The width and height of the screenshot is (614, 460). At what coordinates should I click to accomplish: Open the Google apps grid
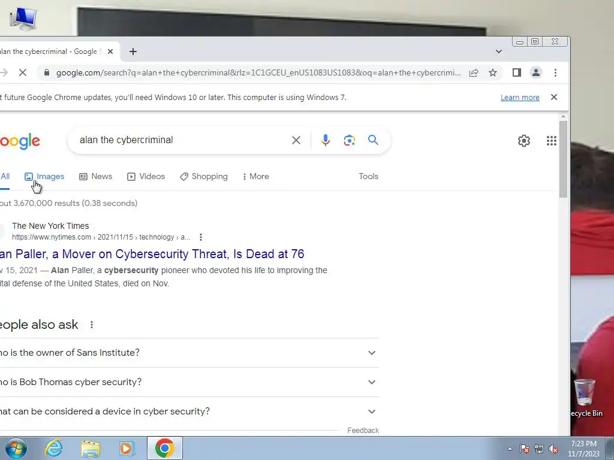click(x=552, y=141)
